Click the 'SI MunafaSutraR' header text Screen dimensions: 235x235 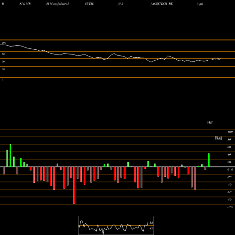(x=58, y=4)
